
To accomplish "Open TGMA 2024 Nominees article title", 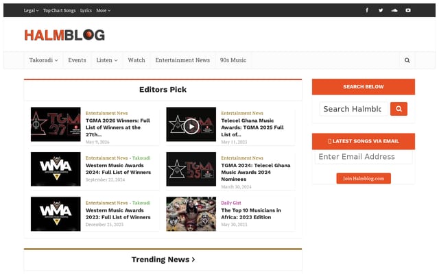I will 256,172.
